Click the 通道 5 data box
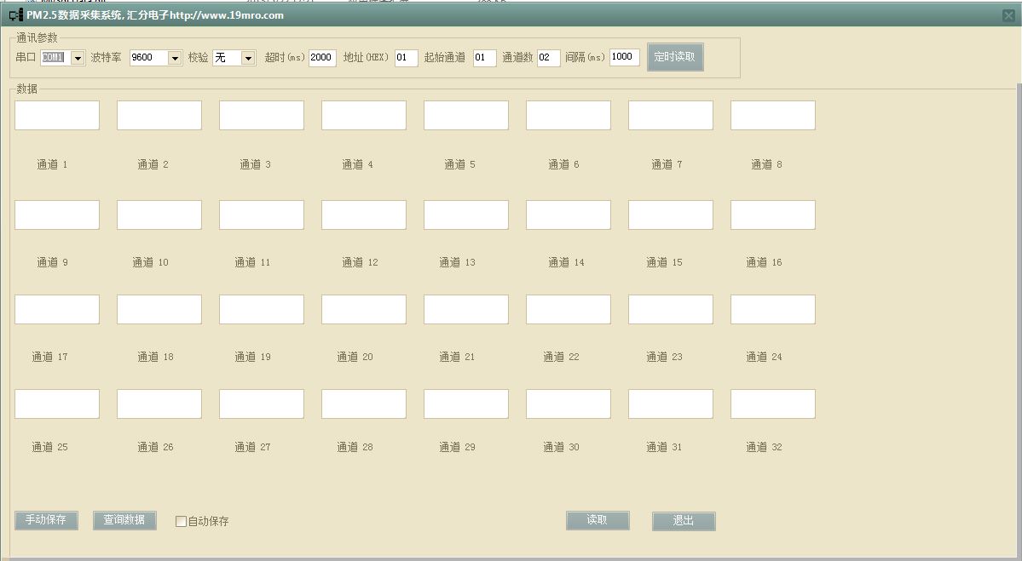The width and height of the screenshot is (1022, 561). 467,115
